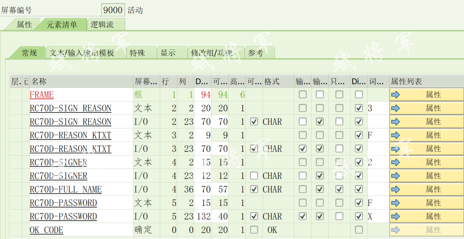The width and height of the screenshot is (464, 239).
Task: Click the 名称 column header
Action: coord(81,81)
